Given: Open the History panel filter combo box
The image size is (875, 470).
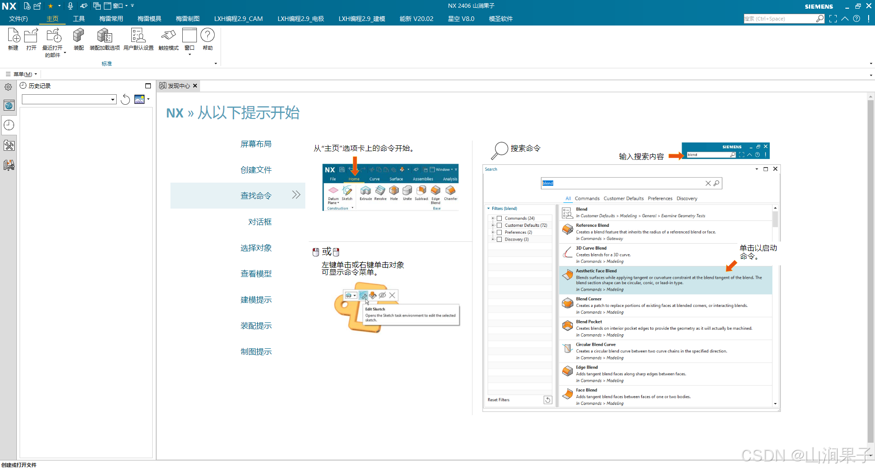Looking at the screenshot, I should pyautogui.click(x=69, y=99).
